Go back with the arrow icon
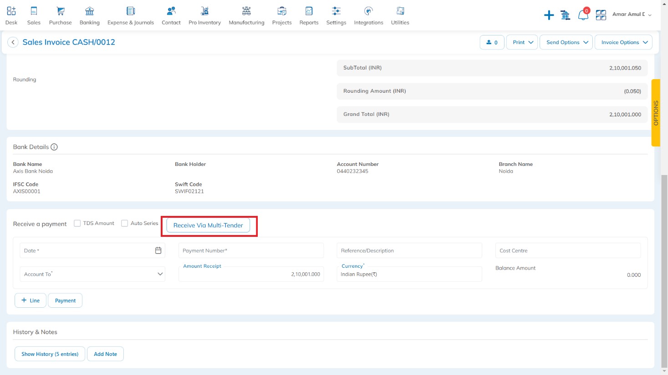The image size is (668, 375). coord(13,42)
